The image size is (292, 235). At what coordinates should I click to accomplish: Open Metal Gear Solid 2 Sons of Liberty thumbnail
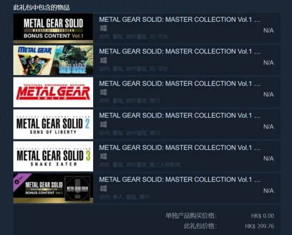(x=53, y=124)
